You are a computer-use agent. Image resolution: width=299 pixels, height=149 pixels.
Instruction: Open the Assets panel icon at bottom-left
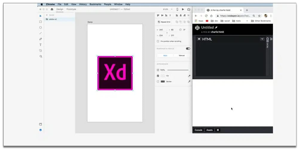tap(40, 124)
